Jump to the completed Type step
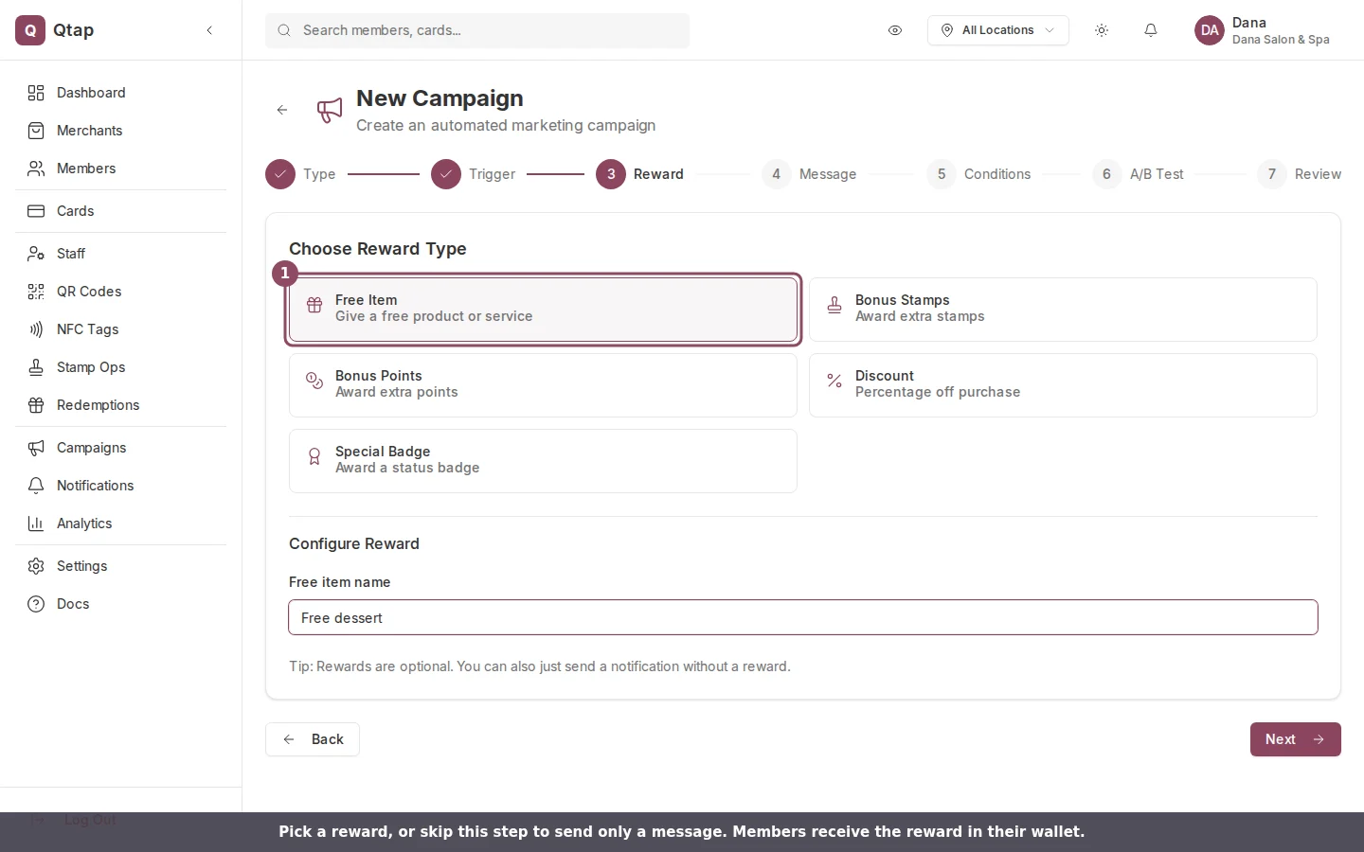Image resolution: width=1364 pixels, height=852 pixels. [300, 174]
